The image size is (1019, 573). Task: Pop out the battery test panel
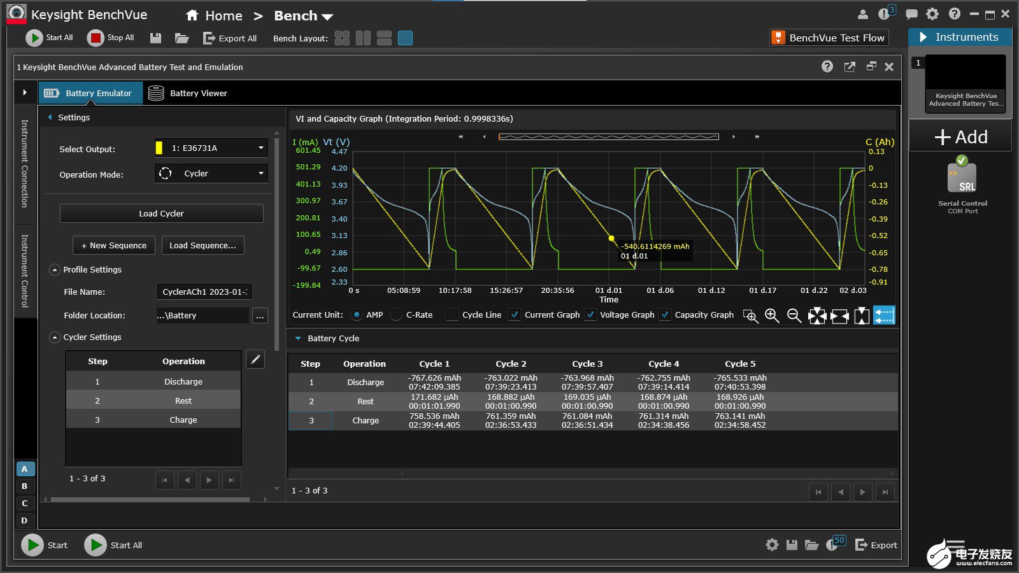(850, 67)
